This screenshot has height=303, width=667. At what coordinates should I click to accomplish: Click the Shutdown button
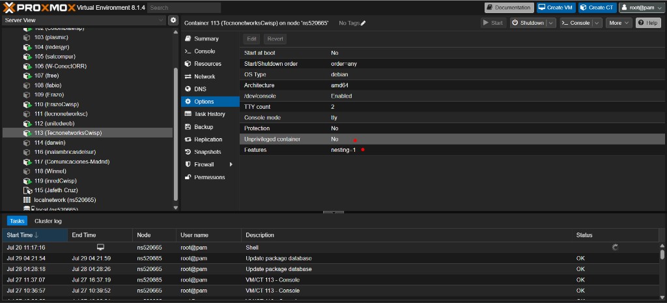point(528,23)
